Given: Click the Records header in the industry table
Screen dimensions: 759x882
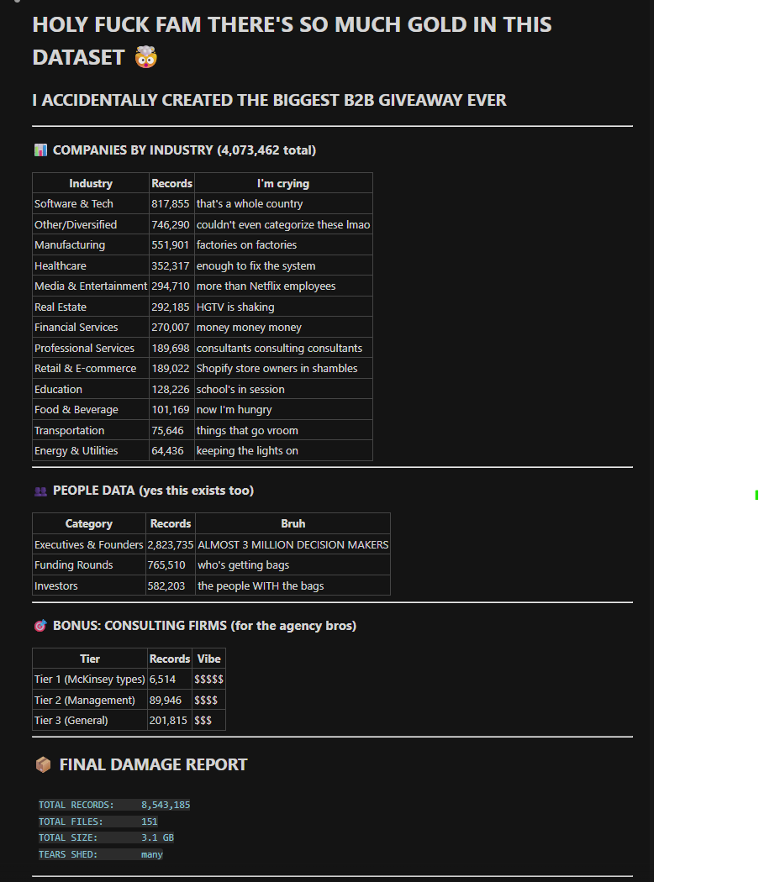Looking at the screenshot, I should pos(171,183).
